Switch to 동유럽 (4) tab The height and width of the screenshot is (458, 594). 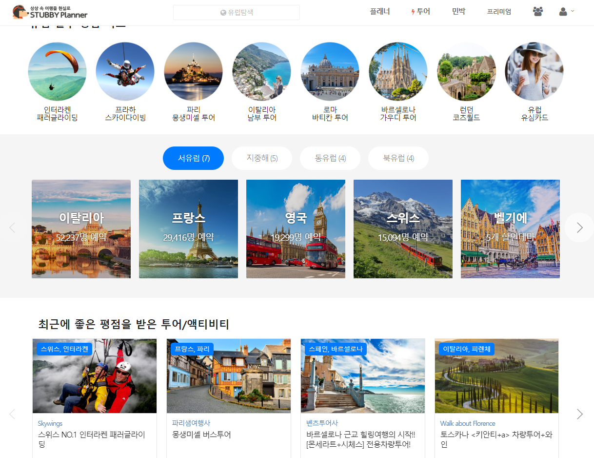click(x=330, y=158)
